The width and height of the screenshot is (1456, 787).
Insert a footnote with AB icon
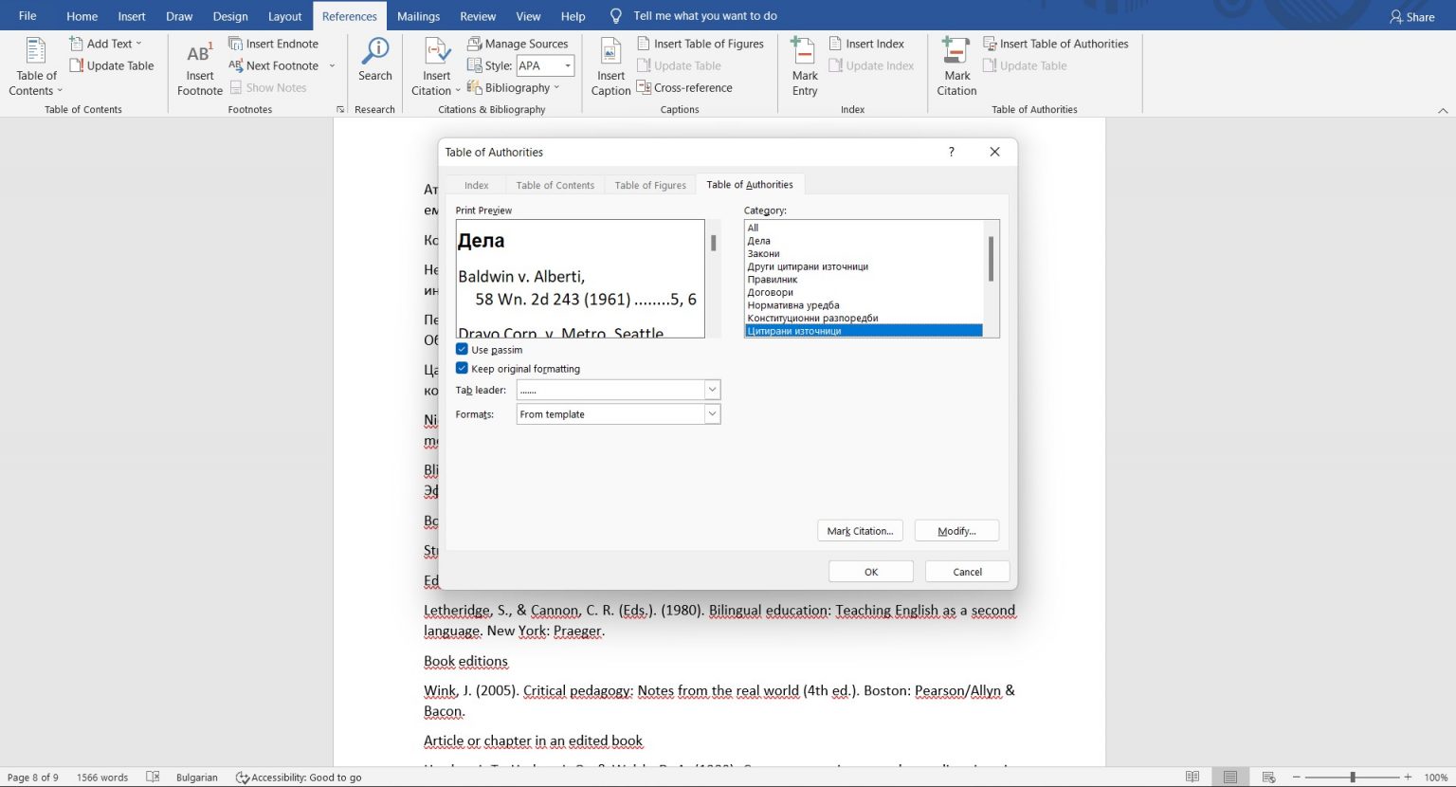pyautogui.click(x=200, y=66)
